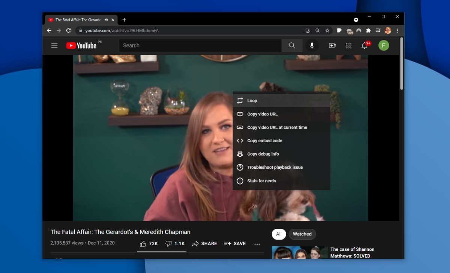The width and height of the screenshot is (450, 273).
Task: Select the Watched filter chip
Action: tap(302, 234)
